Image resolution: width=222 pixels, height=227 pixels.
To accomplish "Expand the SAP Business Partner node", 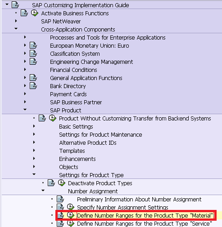I will (25, 102).
